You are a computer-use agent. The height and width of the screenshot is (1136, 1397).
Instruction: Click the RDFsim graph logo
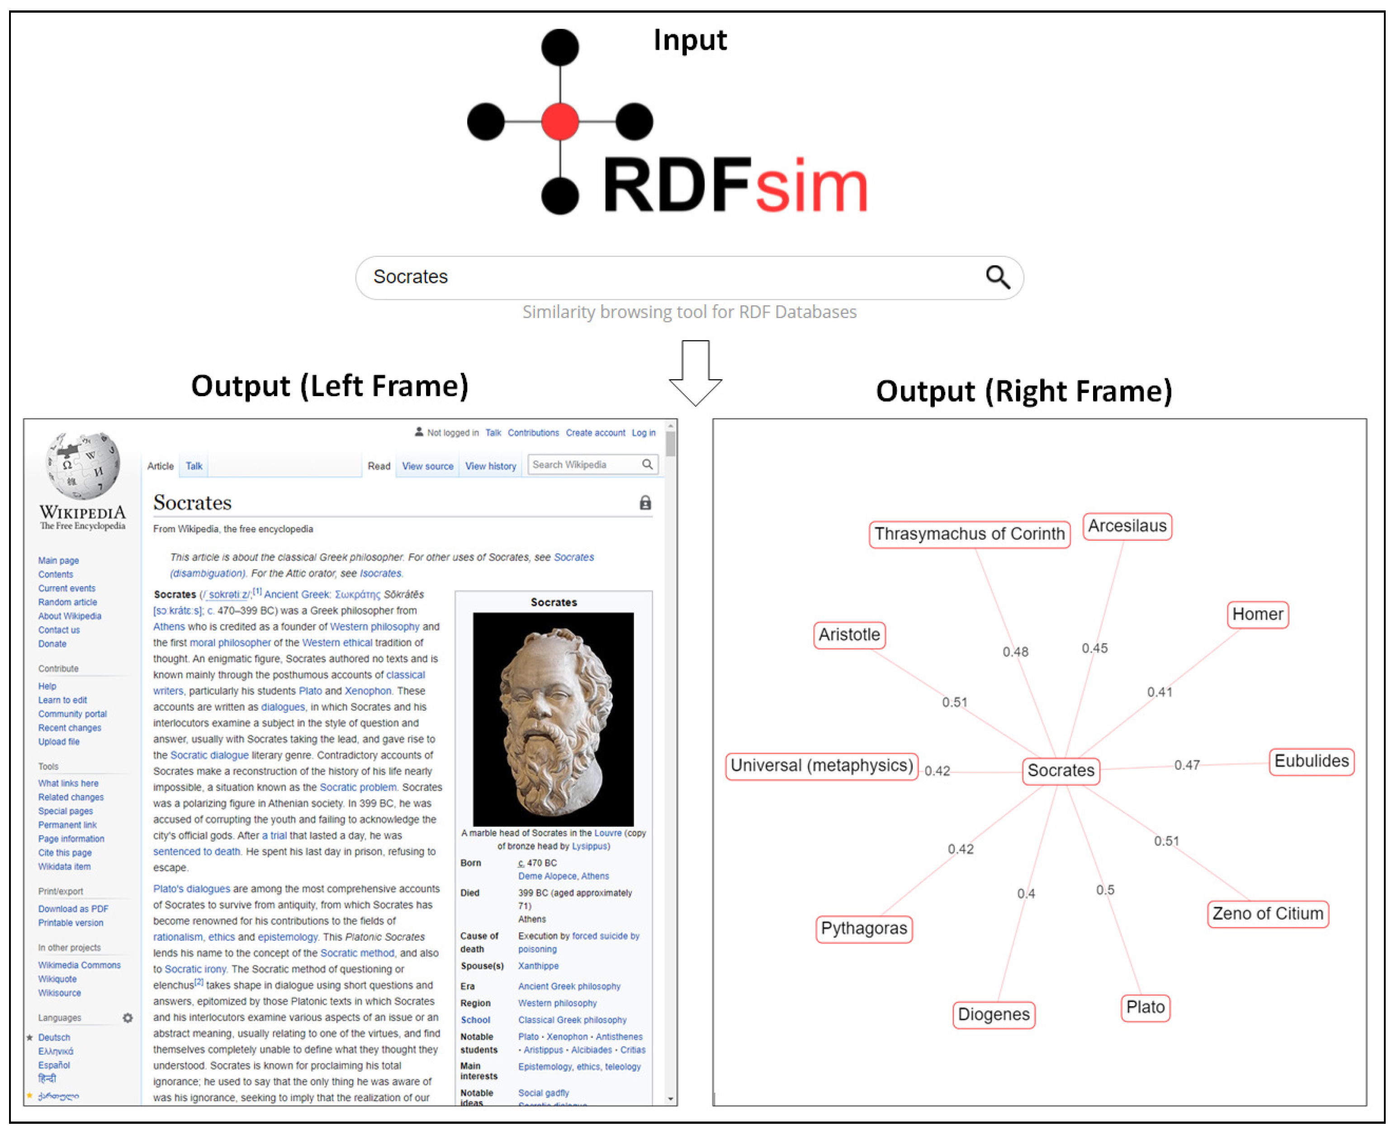click(560, 122)
